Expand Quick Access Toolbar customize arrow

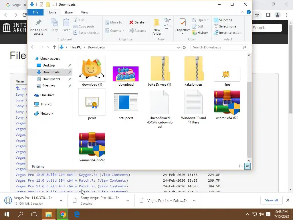point(53,5)
